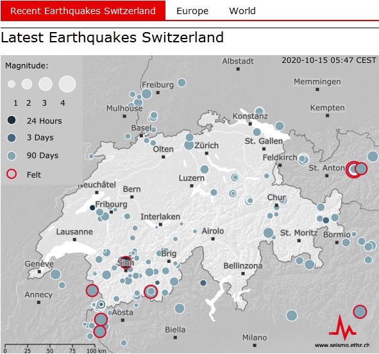Open the felt marker nearest to Annecy
Screen dimensions: 379x354
pyautogui.click(x=92, y=291)
